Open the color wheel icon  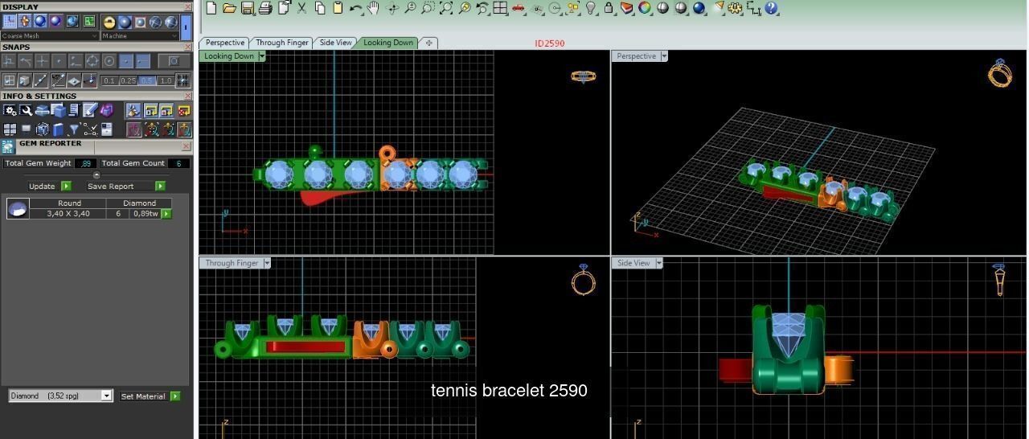pos(645,8)
